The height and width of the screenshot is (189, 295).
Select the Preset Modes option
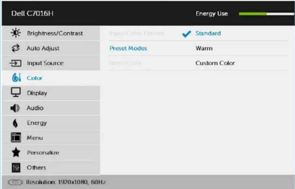tap(128, 48)
